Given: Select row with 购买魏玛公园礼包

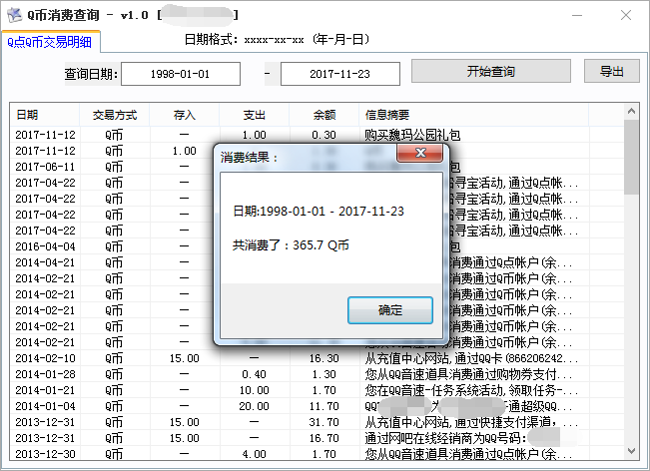Looking at the screenshot, I should (x=318, y=135).
